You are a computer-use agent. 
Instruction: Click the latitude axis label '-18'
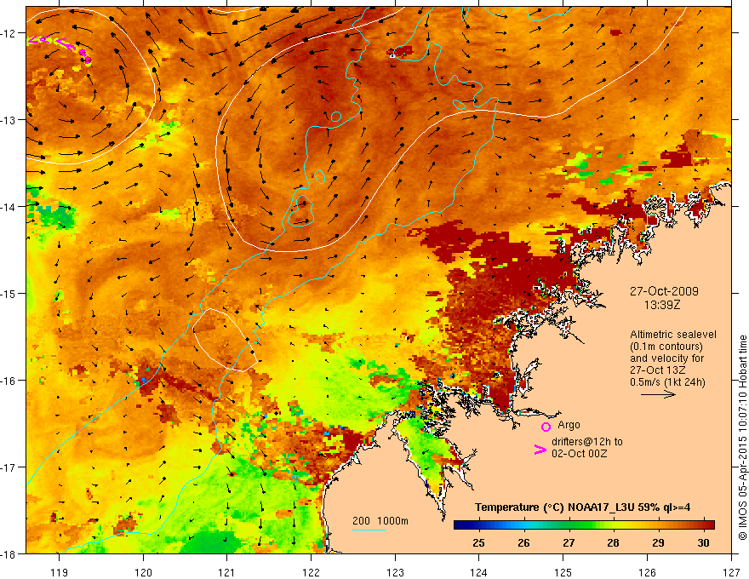click(x=9, y=553)
